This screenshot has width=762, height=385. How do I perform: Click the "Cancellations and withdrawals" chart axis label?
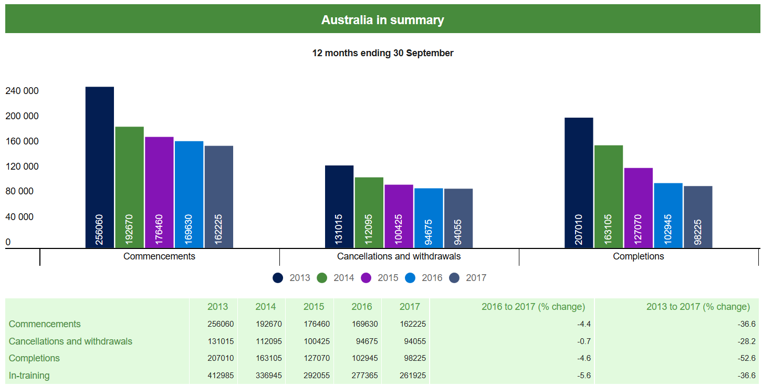point(399,256)
